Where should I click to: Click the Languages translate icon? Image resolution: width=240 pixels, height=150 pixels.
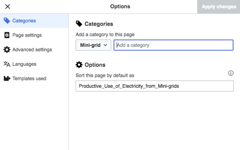pyautogui.click(x=7, y=64)
